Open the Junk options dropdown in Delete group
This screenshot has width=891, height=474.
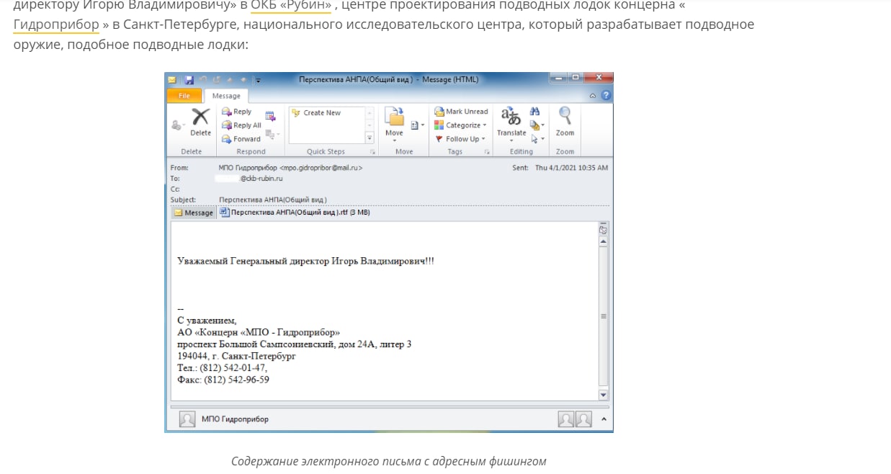point(178,125)
